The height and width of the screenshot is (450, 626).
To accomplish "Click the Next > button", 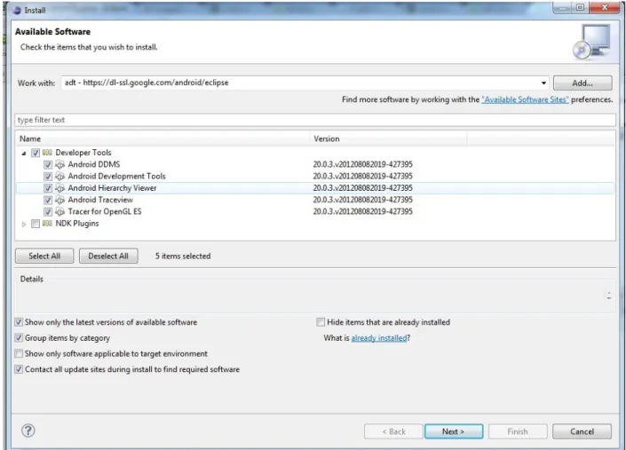I will (x=454, y=431).
